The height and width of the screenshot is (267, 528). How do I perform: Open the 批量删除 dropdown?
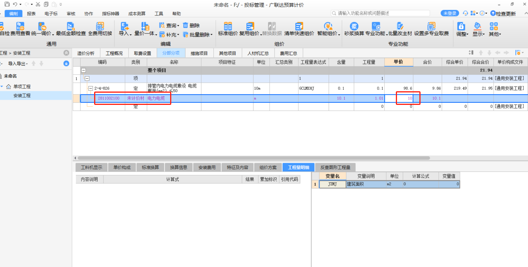pyautogui.click(x=198, y=35)
